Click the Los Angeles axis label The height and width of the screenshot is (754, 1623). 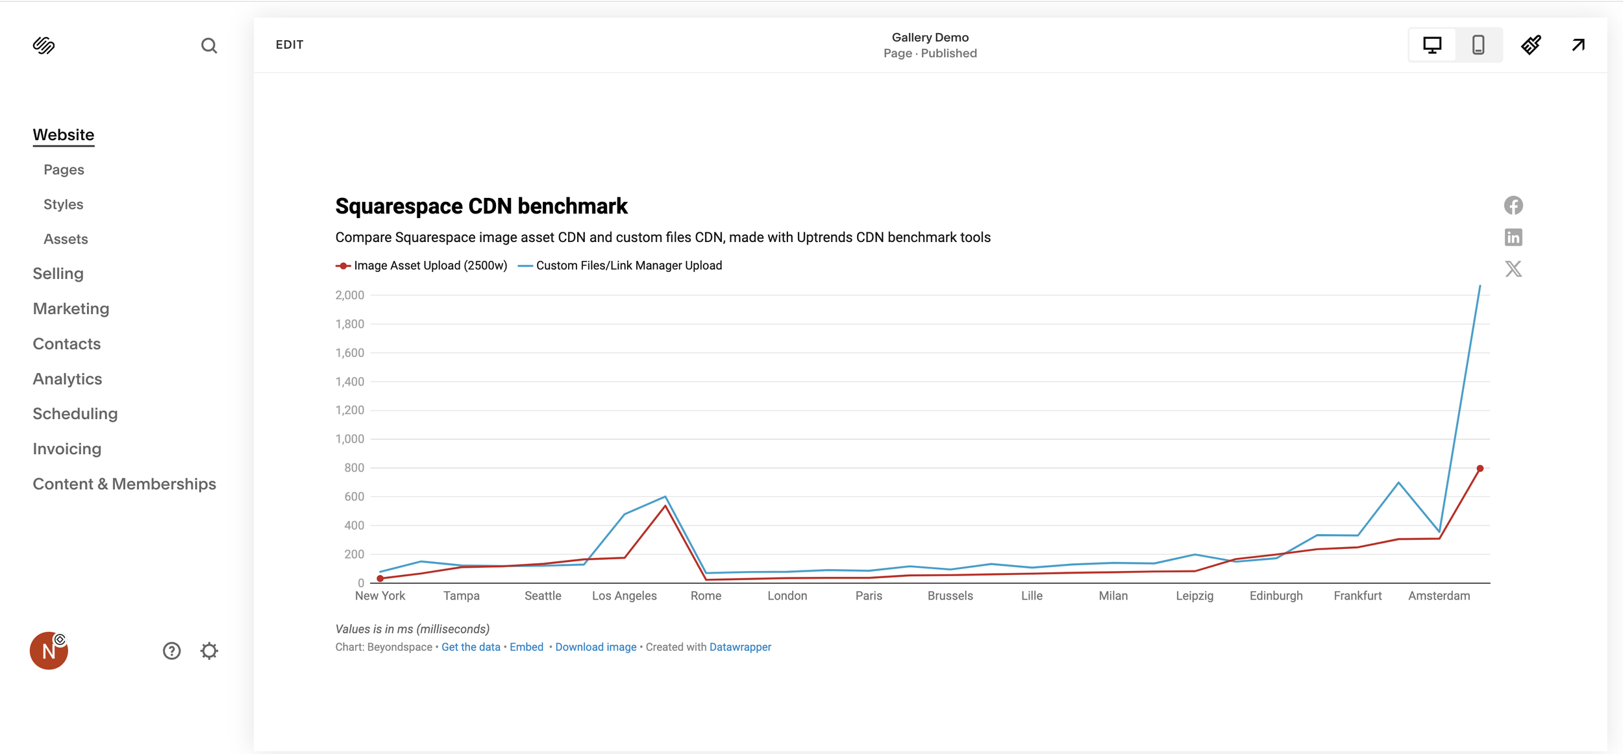click(x=624, y=596)
